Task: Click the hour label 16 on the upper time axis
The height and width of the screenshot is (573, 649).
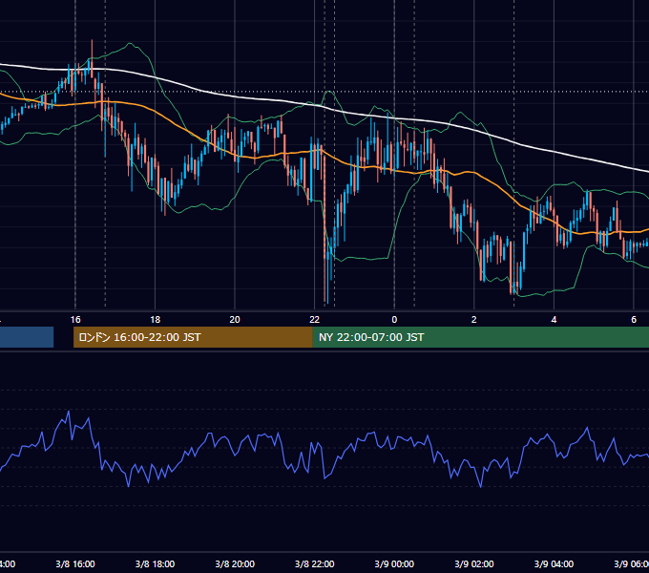Action: (x=75, y=320)
